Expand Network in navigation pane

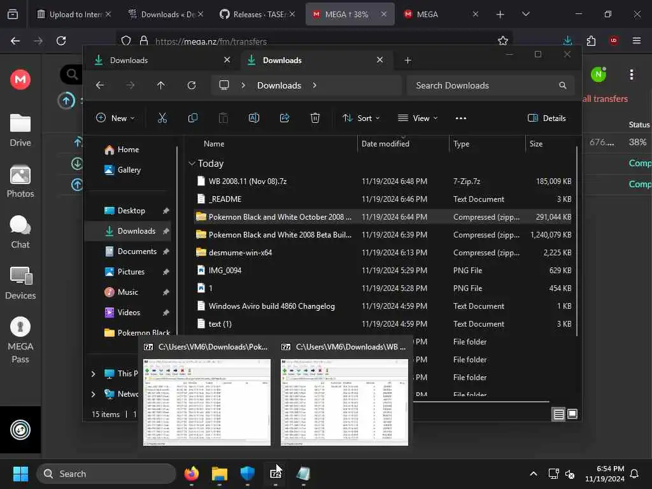tap(93, 393)
